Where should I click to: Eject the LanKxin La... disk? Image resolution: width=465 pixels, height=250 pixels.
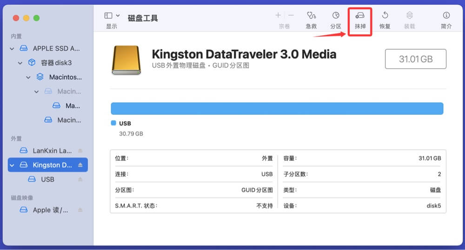[80, 151]
